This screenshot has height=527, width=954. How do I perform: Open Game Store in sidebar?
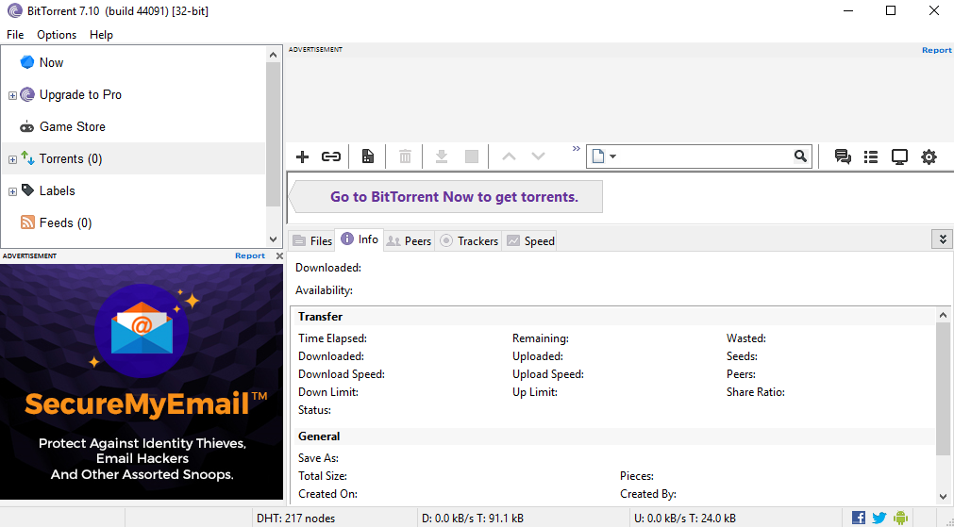pyautogui.click(x=73, y=127)
